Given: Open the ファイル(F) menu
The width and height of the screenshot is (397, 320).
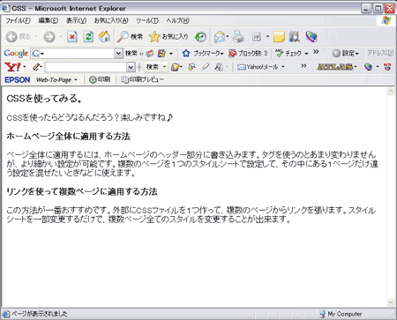Looking at the screenshot, I should (x=18, y=20).
